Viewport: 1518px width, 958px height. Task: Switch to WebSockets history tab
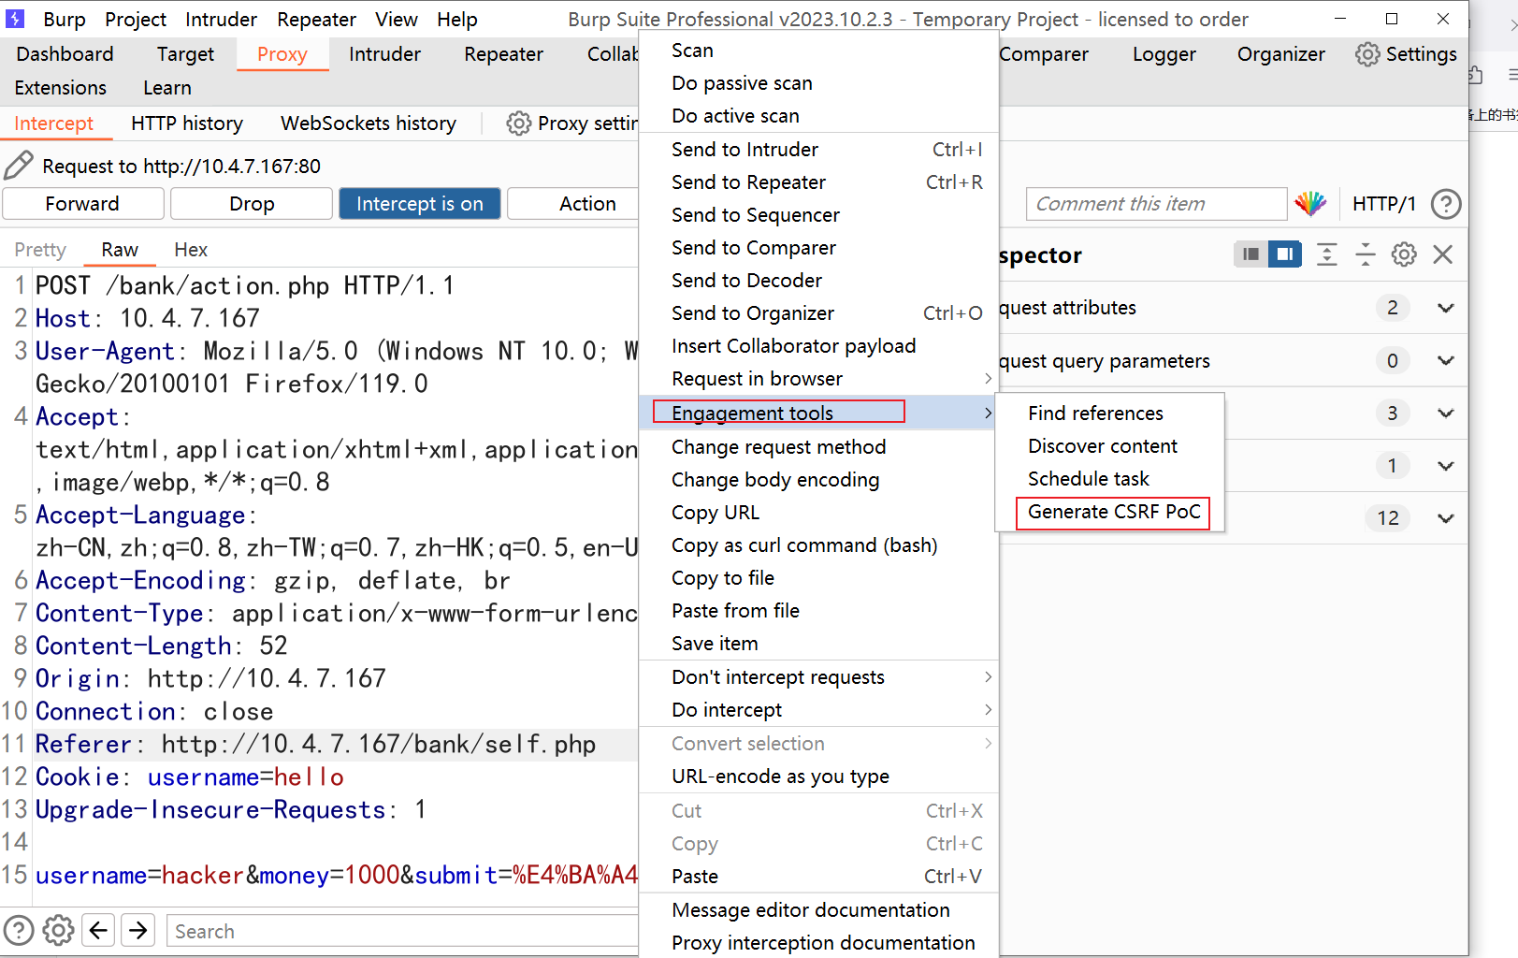click(x=369, y=123)
